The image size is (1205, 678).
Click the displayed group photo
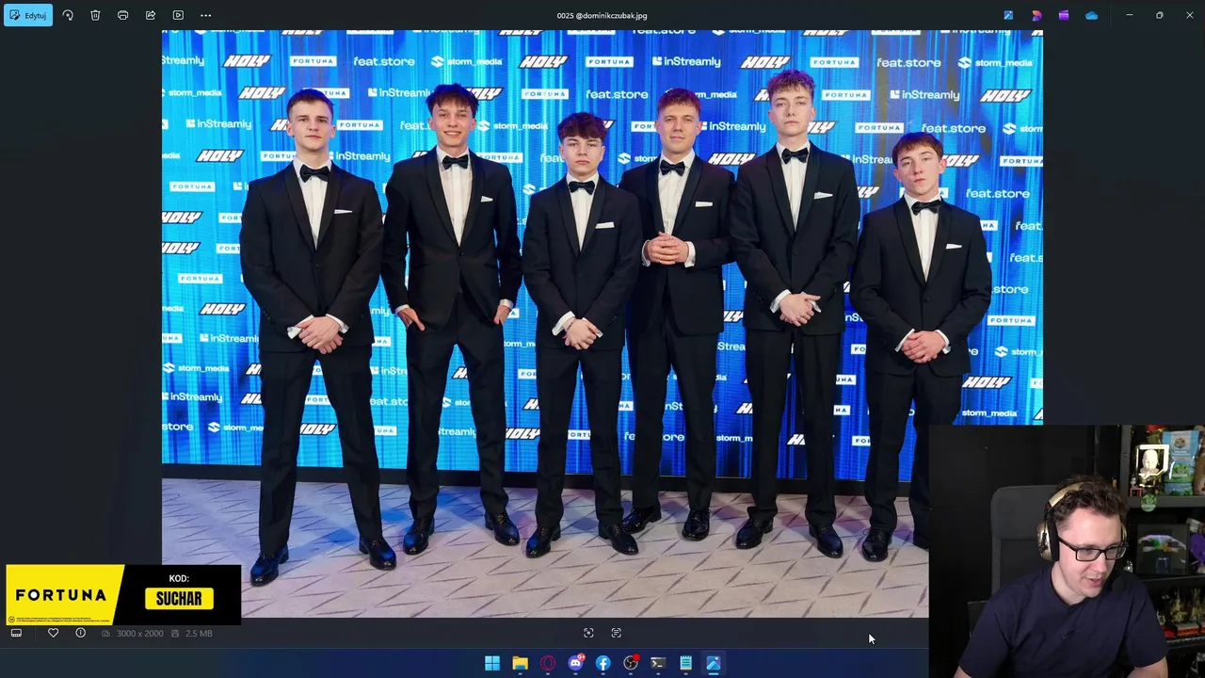(602, 323)
